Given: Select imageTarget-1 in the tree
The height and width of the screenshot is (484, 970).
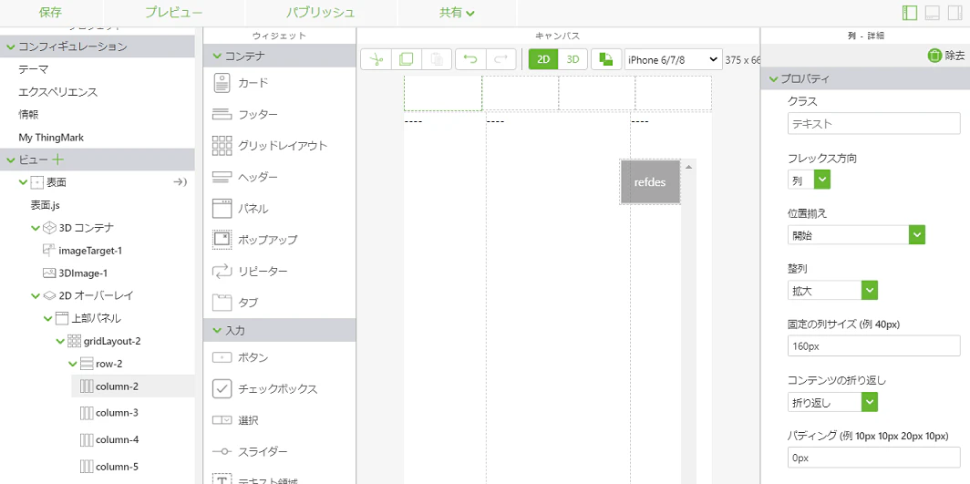Looking at the screenshot, I should pyautogui.click(x=90, y=251).
